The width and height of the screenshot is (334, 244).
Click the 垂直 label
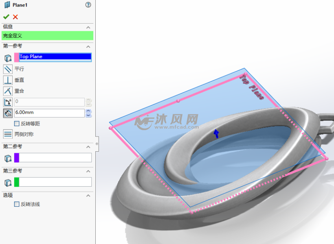[19, 80]
